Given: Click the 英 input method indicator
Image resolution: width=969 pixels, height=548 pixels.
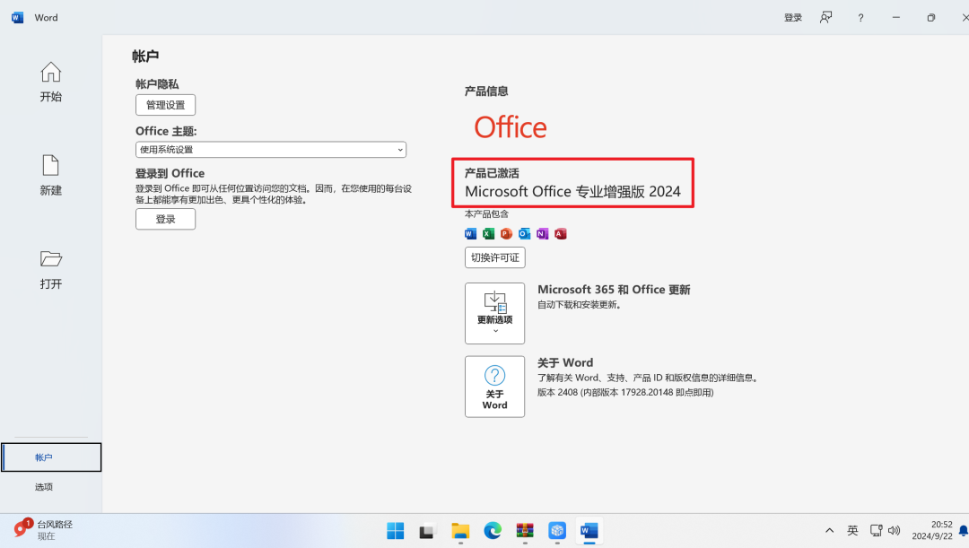Looking at the screenshot, I should [x=853, y=531].
